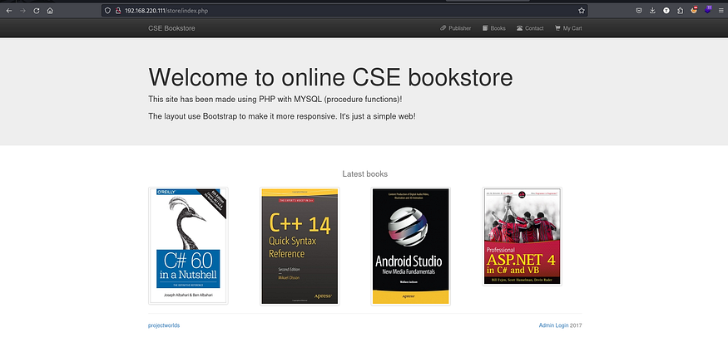Open the Android Studio New Media Fundamentals cover
Image resolution: width=728 pixels, height=337 pixels.
coord(411,247)
